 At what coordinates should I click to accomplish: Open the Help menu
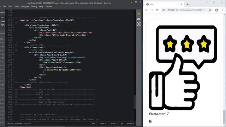41,6
